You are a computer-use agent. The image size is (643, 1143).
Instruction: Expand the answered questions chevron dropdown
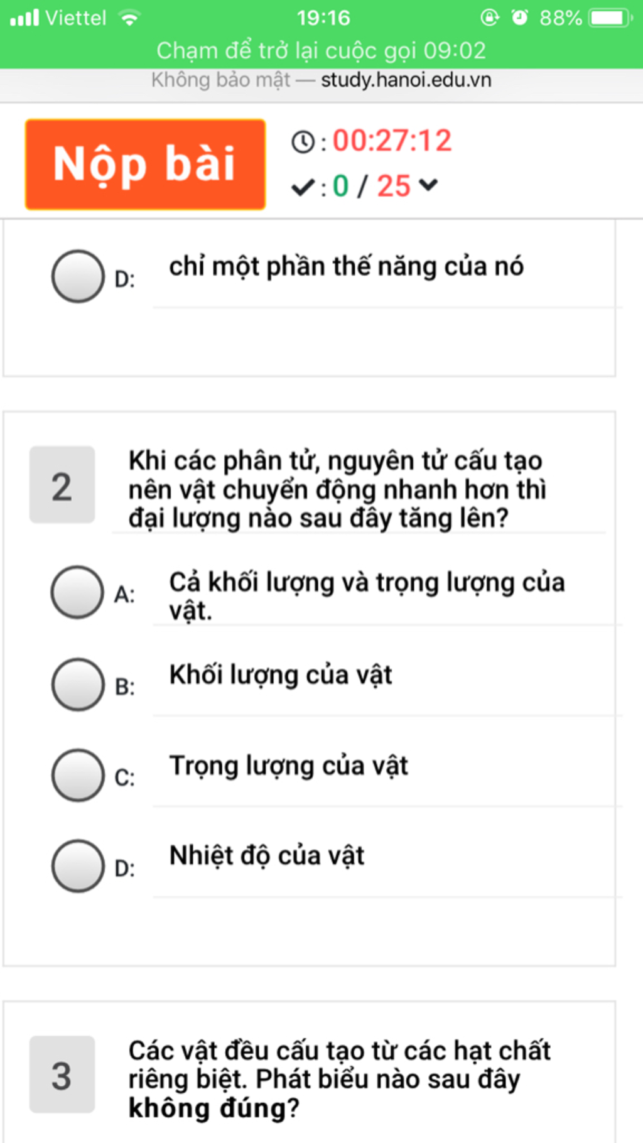pyautogui.click(x=428, y=185)
